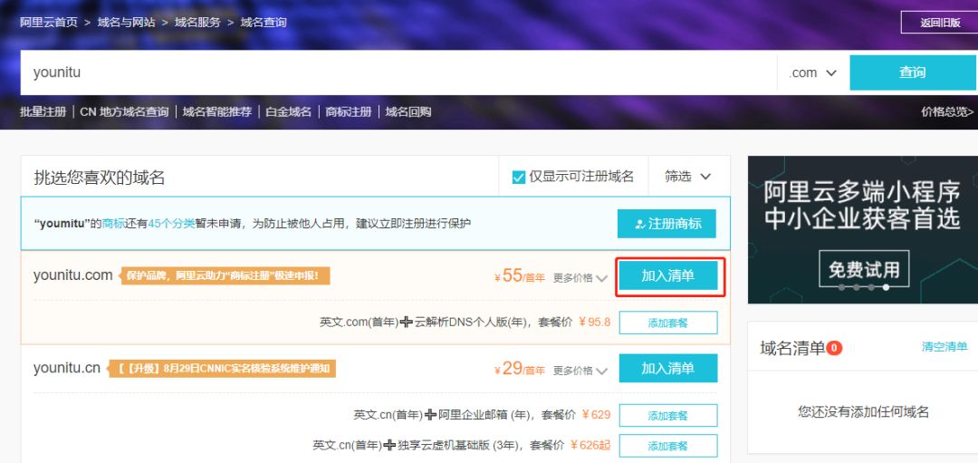The image size is (978, 463).
Task: Click the younitu.com domain name text
Action: (x=73, y=275)
